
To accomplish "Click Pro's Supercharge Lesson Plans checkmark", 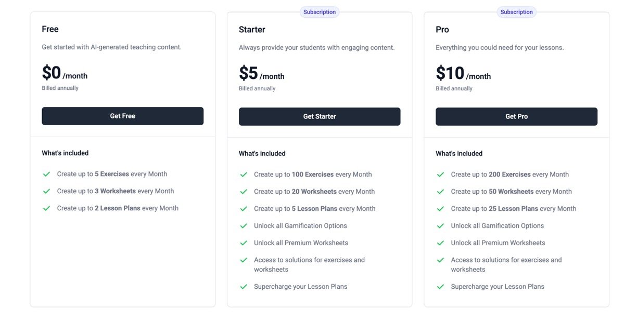I will (440, 287).
